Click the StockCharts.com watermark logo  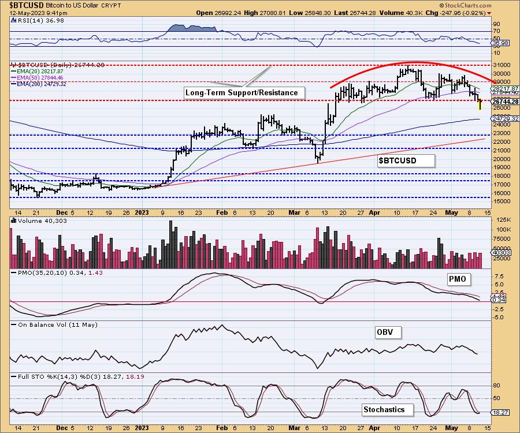(x=465, y=5)
